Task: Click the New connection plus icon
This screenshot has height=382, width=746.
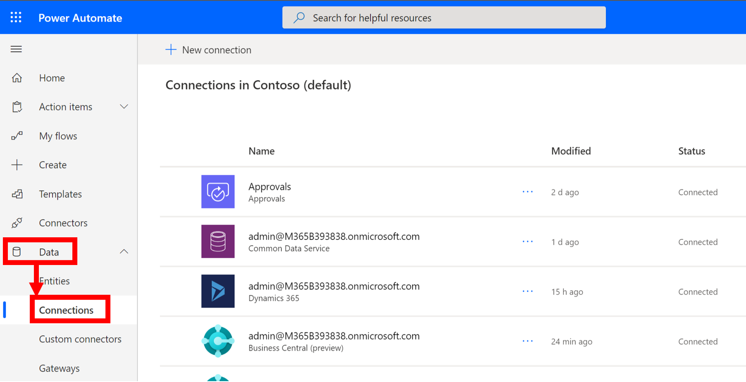Action: point(171,50)
